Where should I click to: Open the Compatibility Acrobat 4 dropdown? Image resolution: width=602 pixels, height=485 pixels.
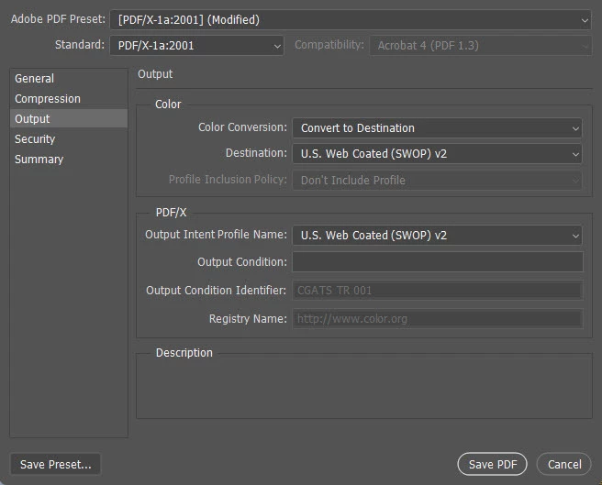pyautogui.click(x=480, y=46)
